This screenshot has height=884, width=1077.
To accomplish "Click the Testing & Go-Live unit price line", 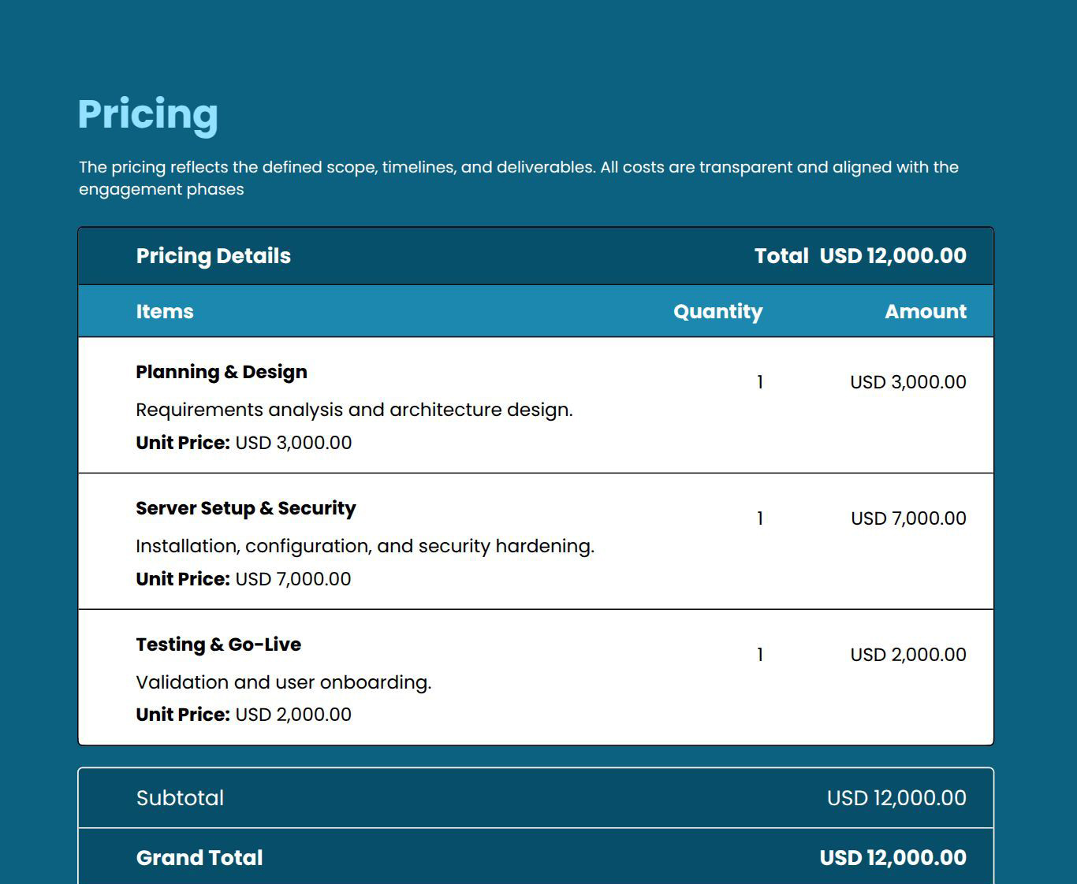I will (244, 715).
